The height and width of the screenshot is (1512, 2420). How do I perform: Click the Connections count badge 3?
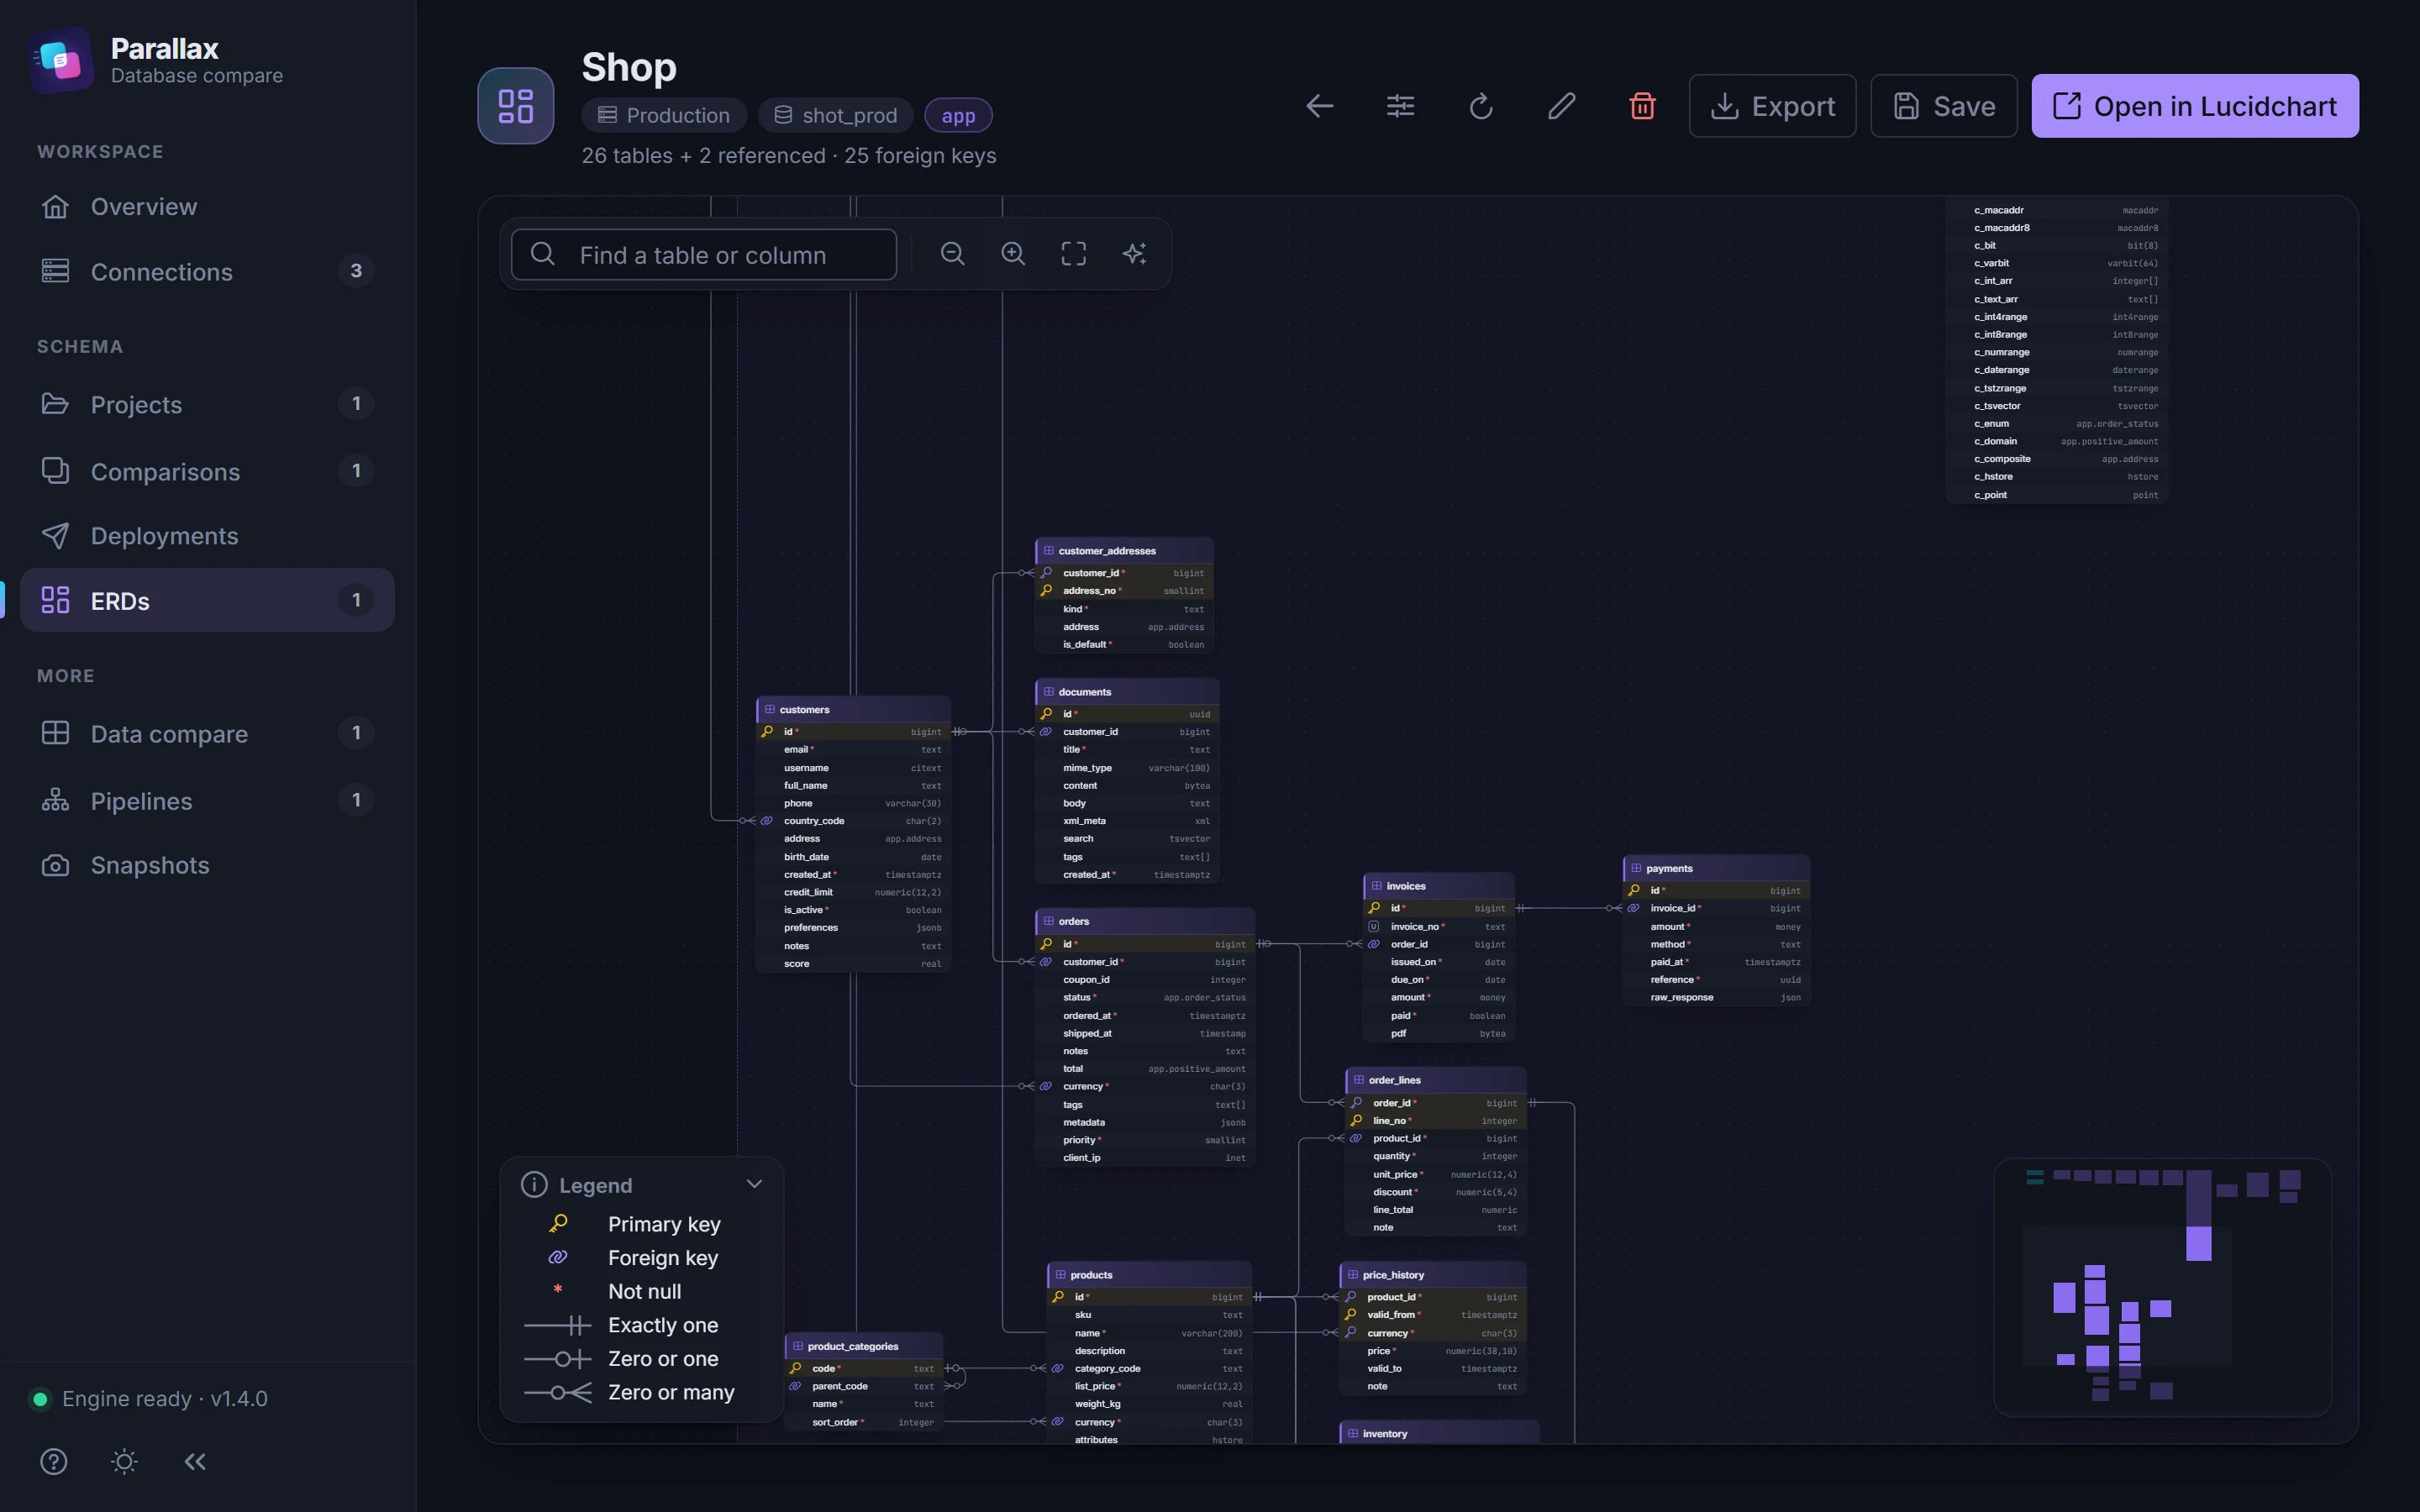356,271
